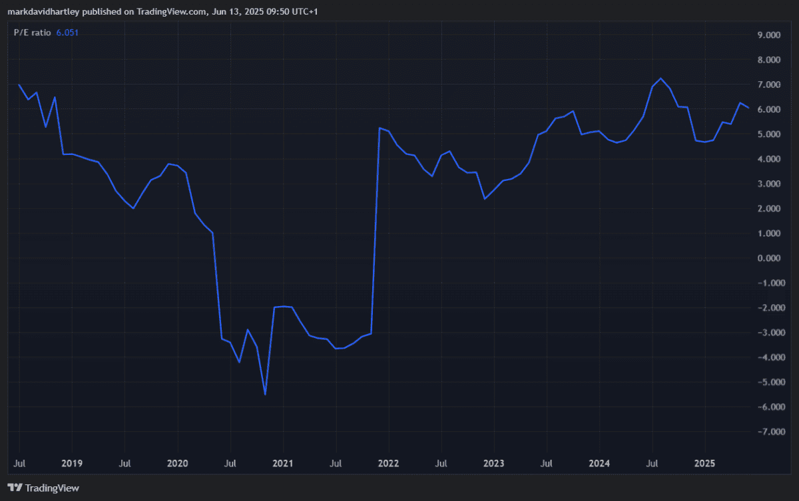Select the 2023 label on time axis

493,461
